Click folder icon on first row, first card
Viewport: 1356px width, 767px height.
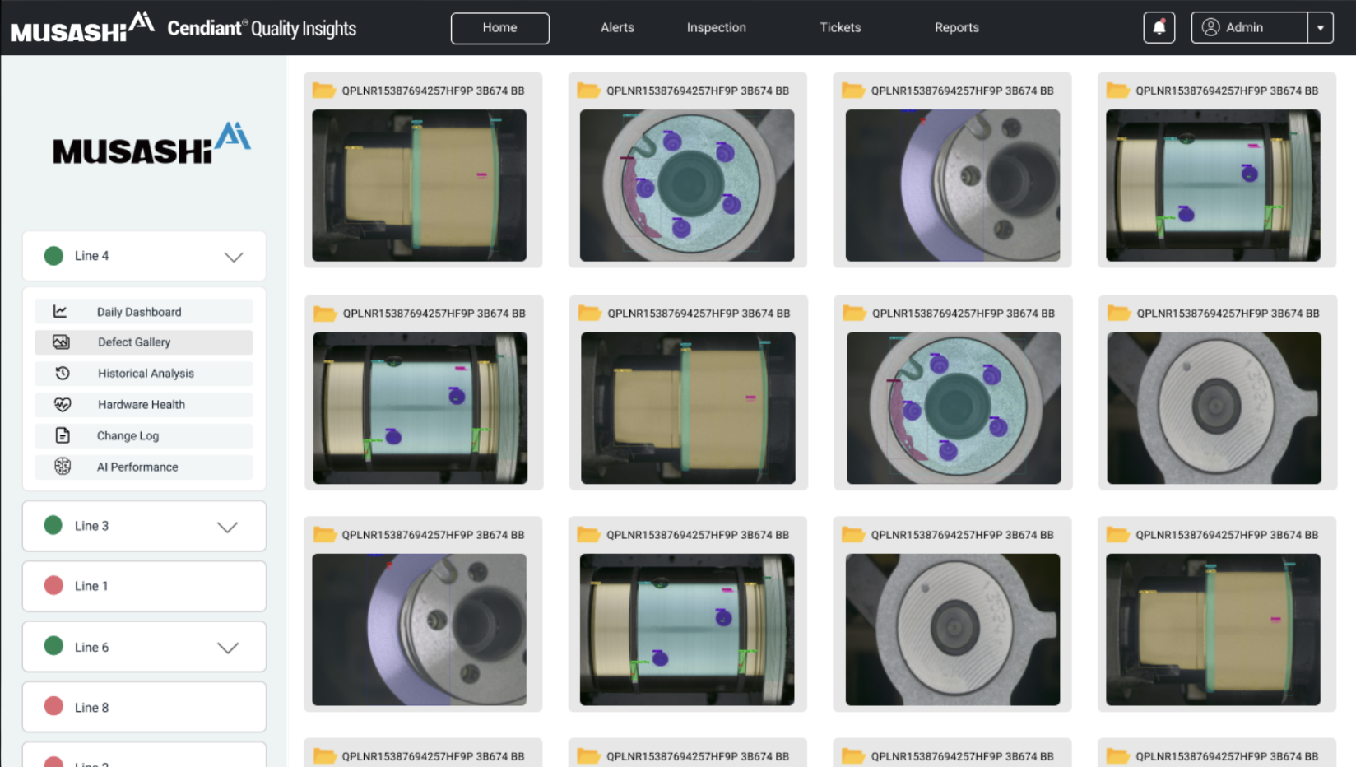324,91
